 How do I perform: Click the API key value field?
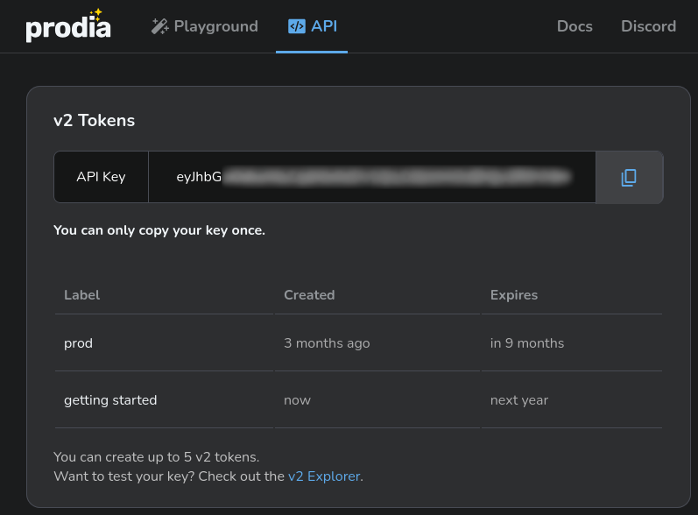[x=372, y=177]
